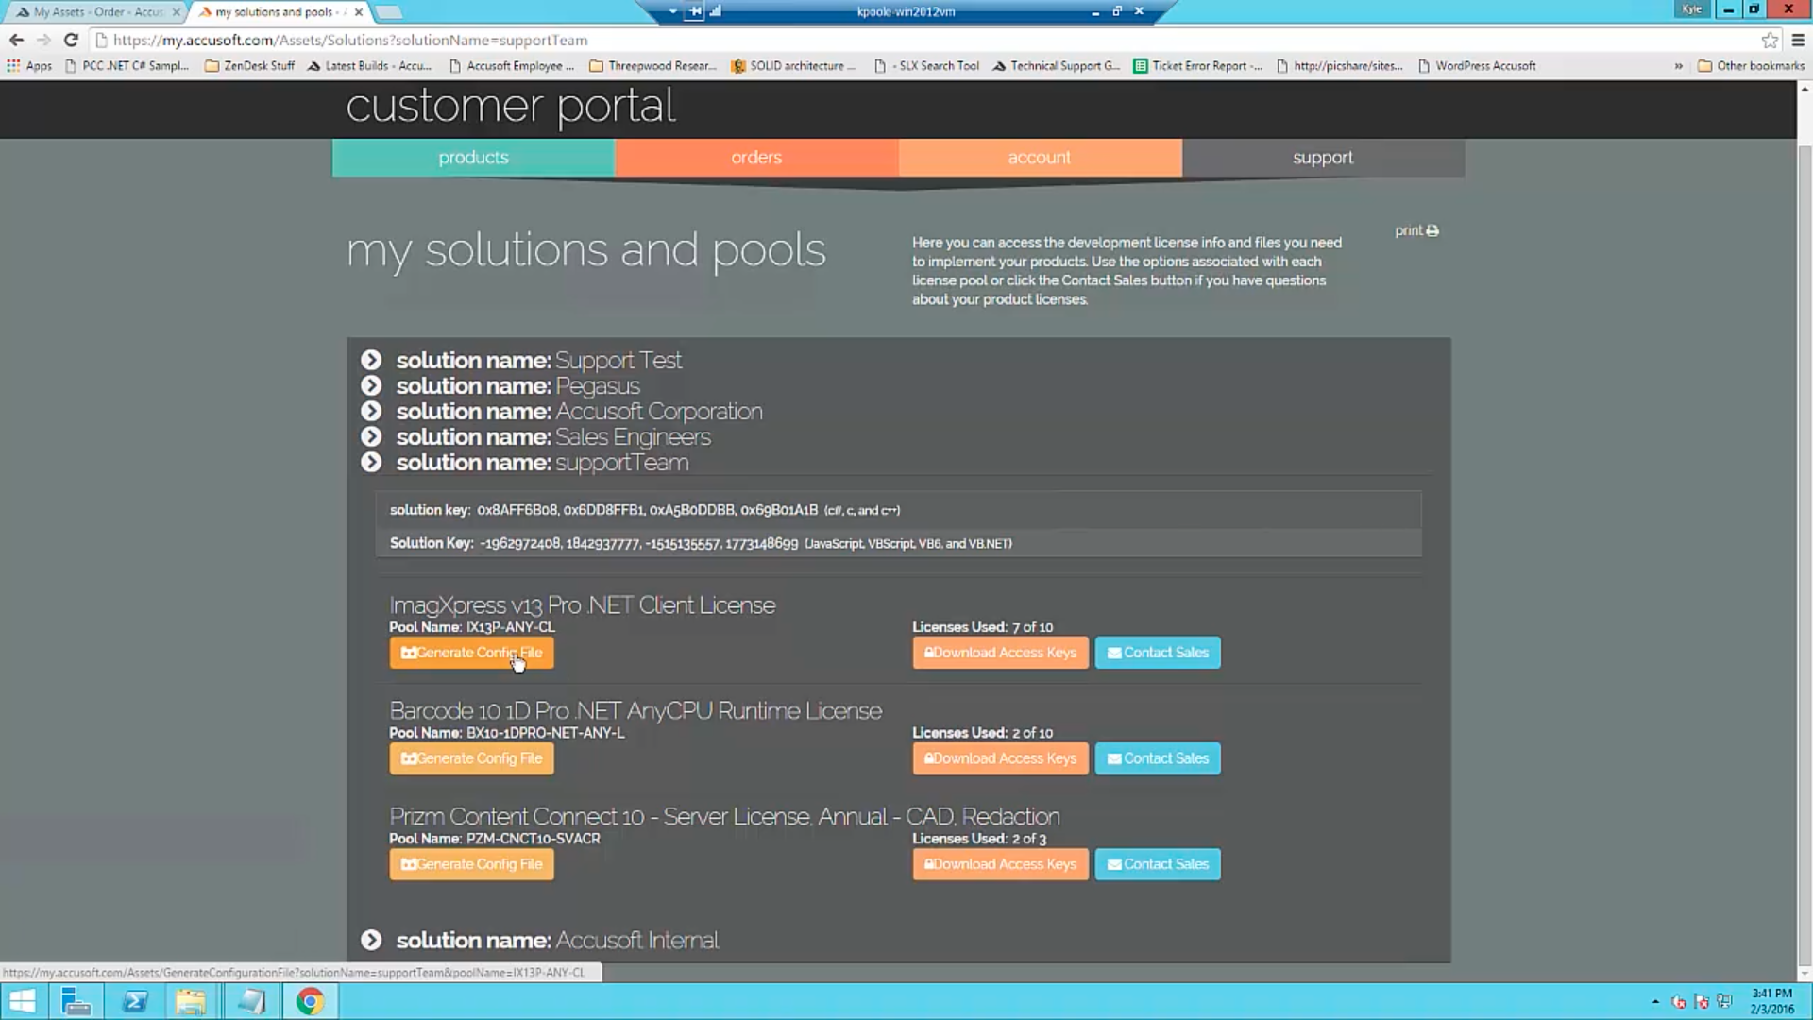This screenshot has width=1813, height=1020.
Task: Expand the Accusoft Internal solution arrow
Action: 371,940
